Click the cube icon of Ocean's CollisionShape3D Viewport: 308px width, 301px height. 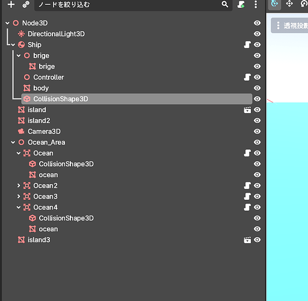point(32,164)
